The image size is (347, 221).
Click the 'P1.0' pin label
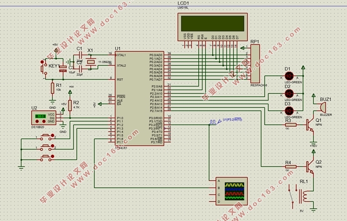click(x=120, y=118)
